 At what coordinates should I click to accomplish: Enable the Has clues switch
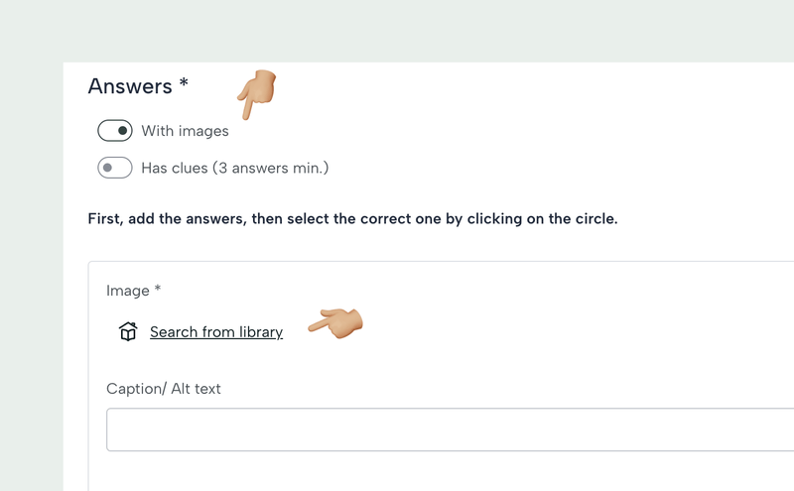[115, 168]
